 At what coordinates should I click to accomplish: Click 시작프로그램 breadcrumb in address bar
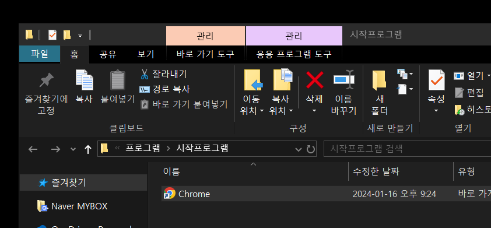[202, 148]
